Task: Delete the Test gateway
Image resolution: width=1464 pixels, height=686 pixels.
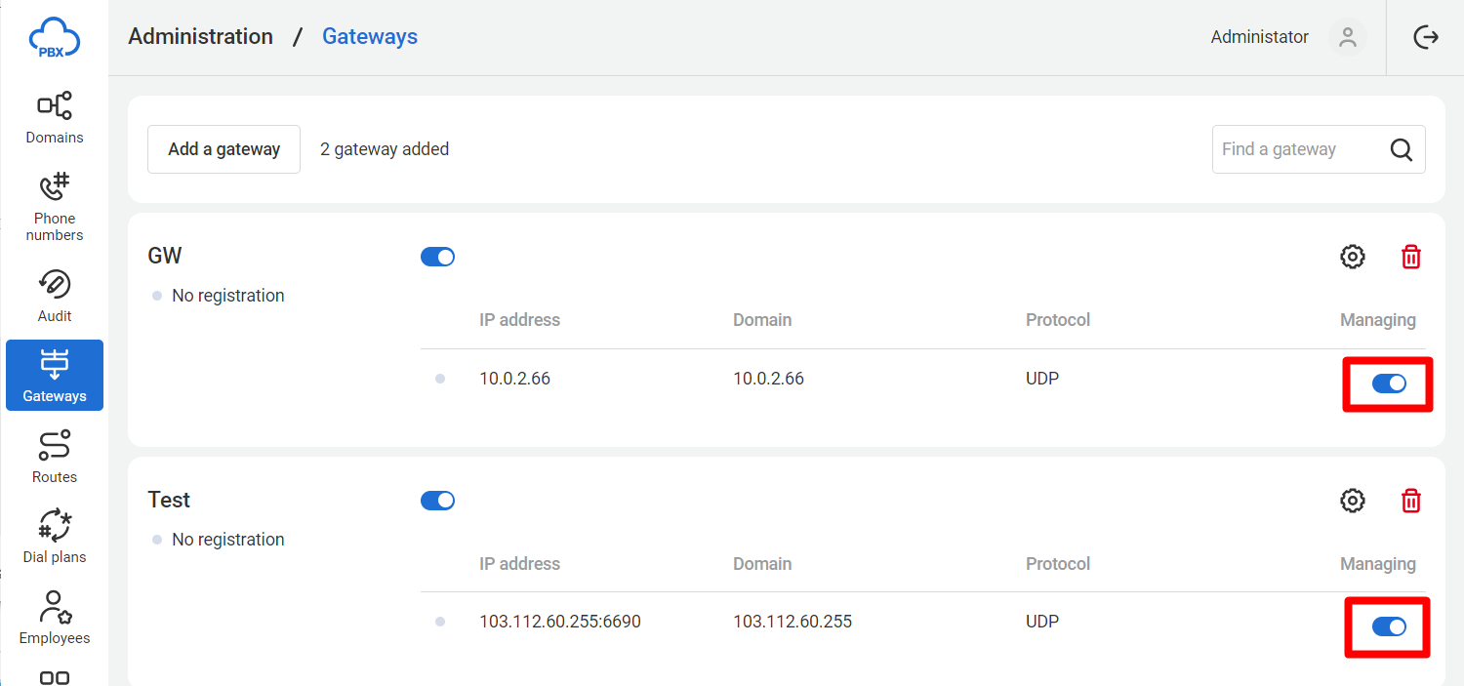Action: [x=1411, y=501]
